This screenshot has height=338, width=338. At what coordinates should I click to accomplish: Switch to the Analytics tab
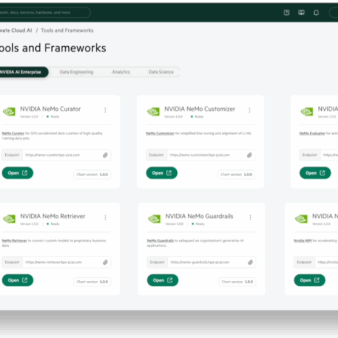click(121, 72)
